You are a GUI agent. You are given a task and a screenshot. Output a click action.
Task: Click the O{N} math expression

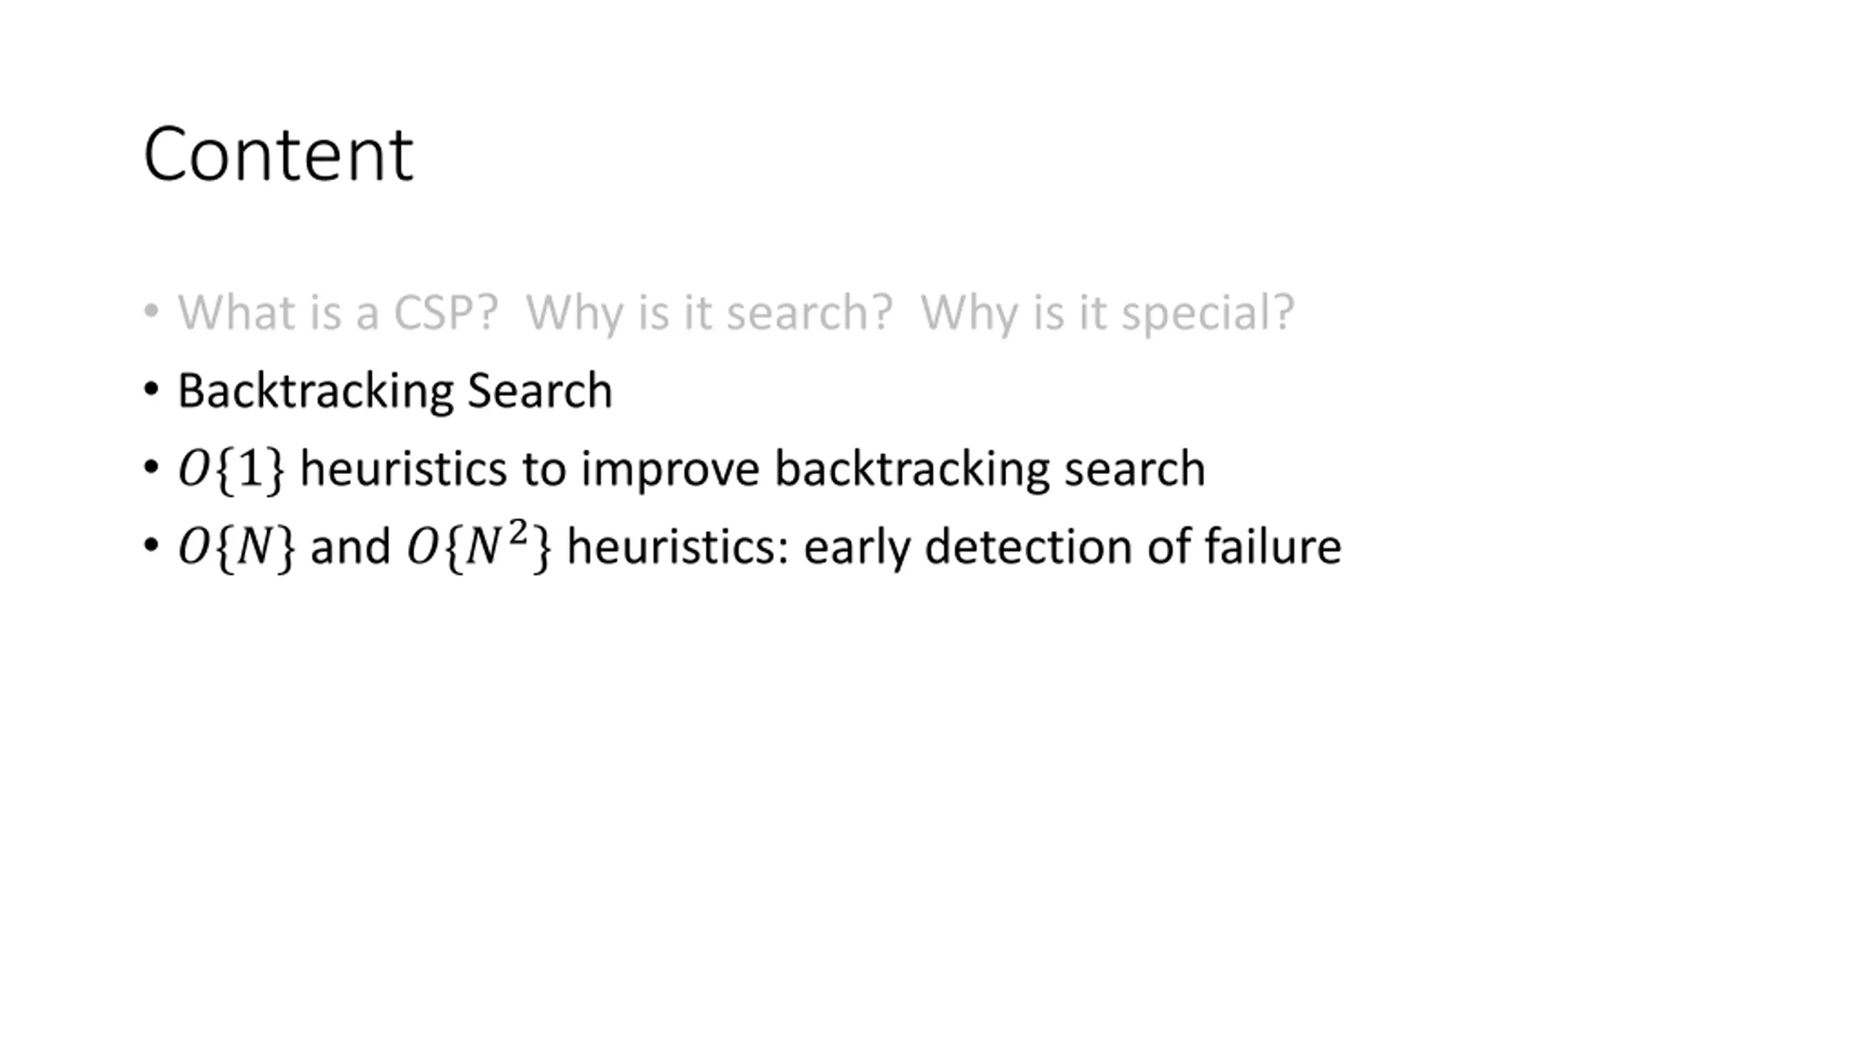coord(237,547)
